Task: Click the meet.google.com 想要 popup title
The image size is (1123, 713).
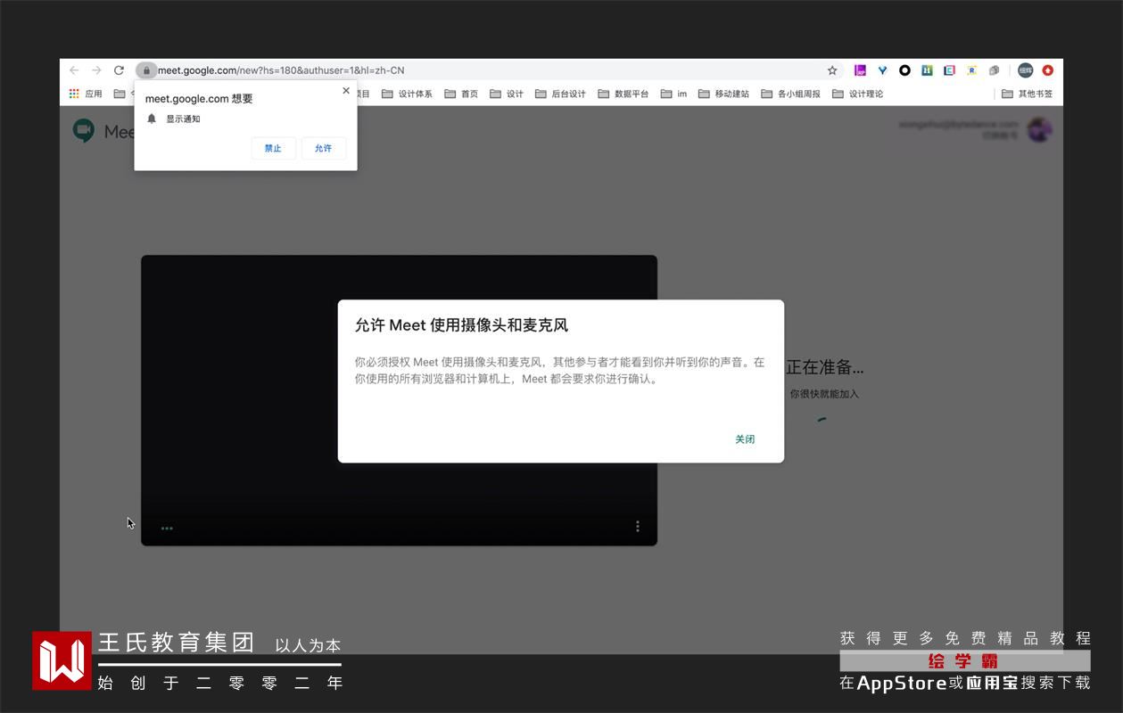Action: [x=199, y=99]
